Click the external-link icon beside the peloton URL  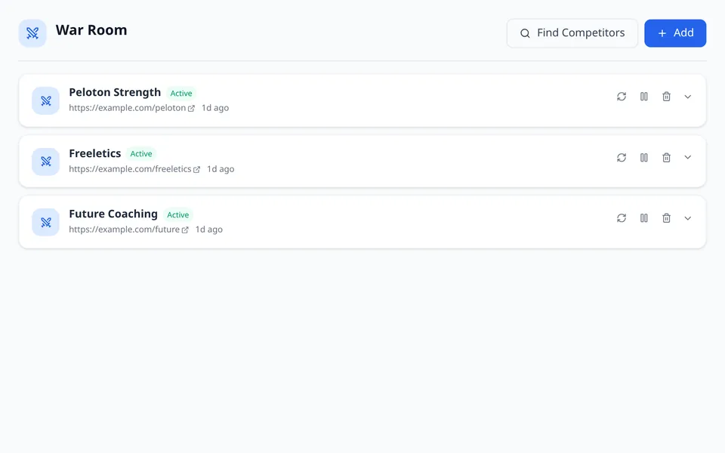pos(191,108)
